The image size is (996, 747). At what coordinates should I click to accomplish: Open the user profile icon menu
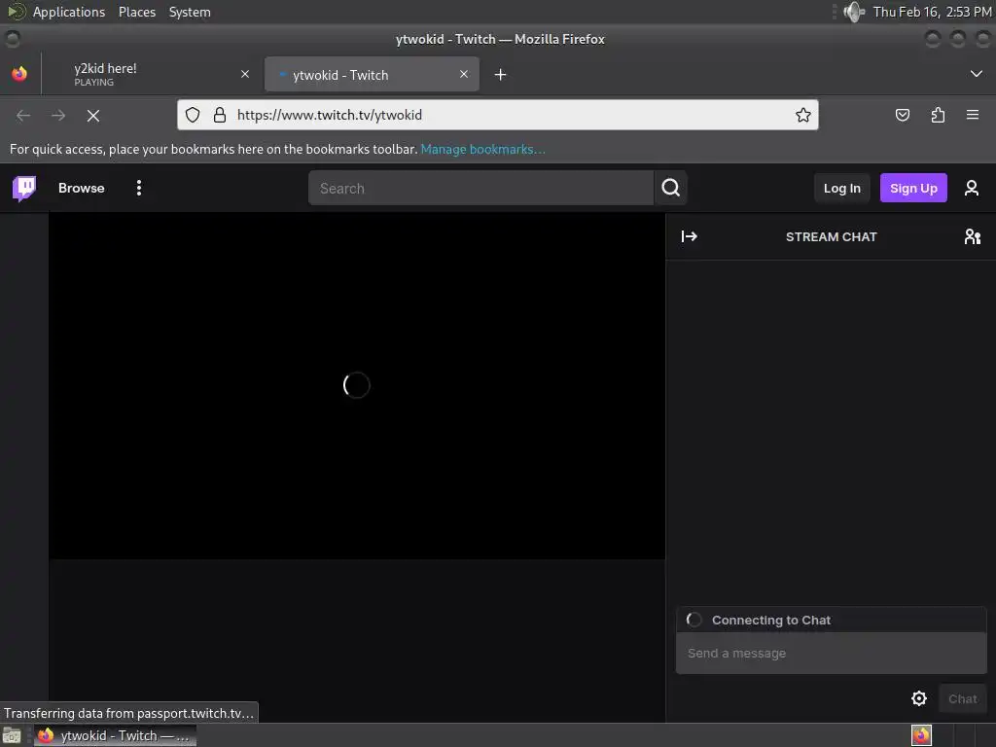coord(972,188)
